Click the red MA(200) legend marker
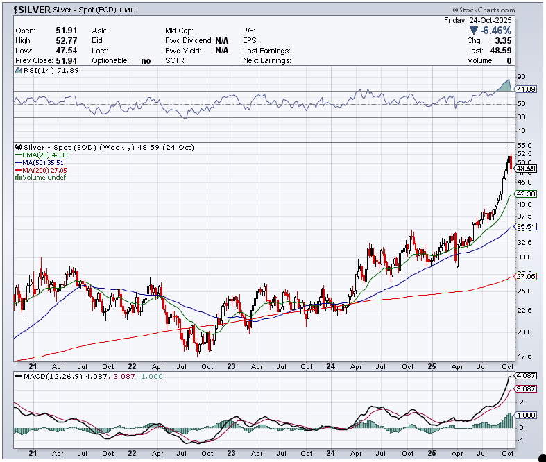The width and height of the screenshot is (546, 462). coord(17,170)
